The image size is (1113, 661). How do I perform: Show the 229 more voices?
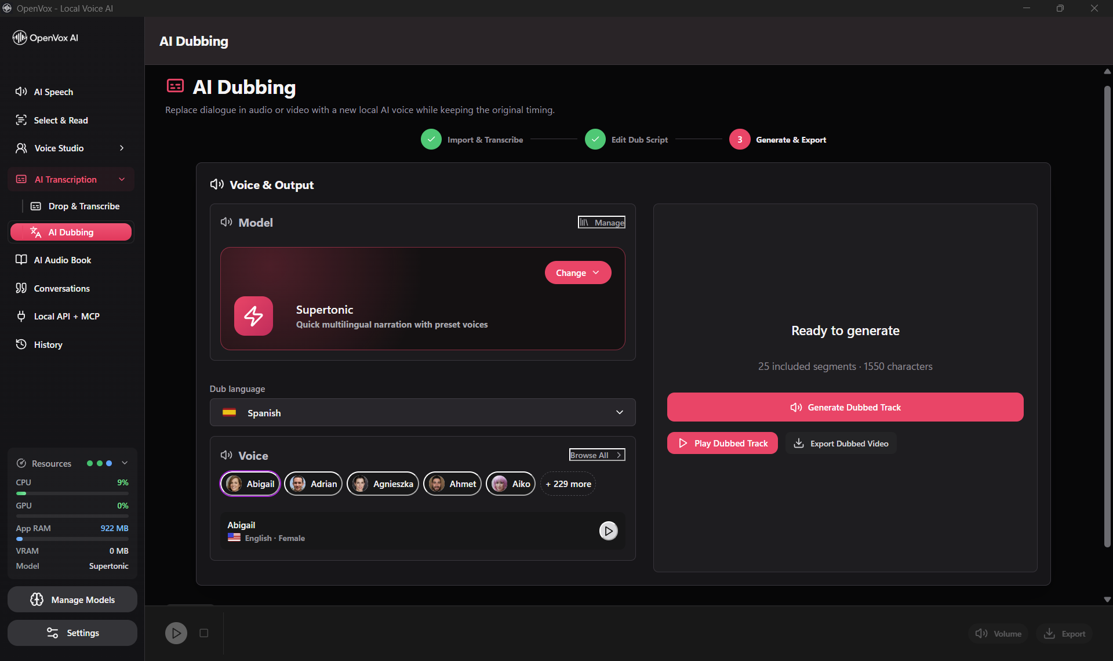[568, 484]
